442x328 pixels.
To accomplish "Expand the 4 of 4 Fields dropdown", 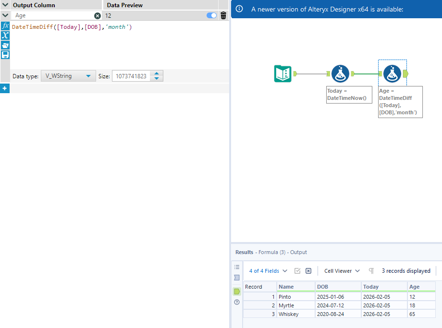I will 268,271.
